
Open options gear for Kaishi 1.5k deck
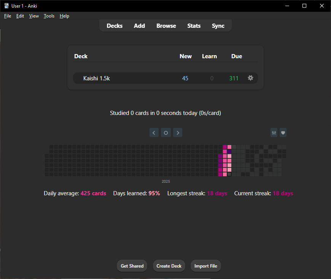tap(250, 78)
